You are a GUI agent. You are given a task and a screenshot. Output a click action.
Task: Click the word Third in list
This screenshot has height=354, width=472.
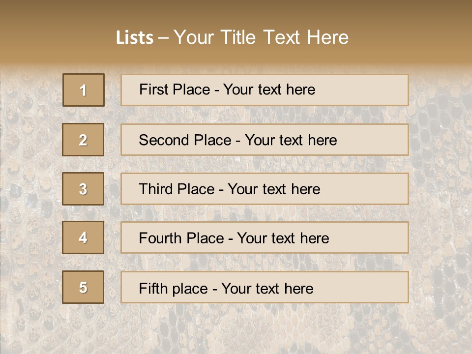pyautogui.click(x=155, y=189)
